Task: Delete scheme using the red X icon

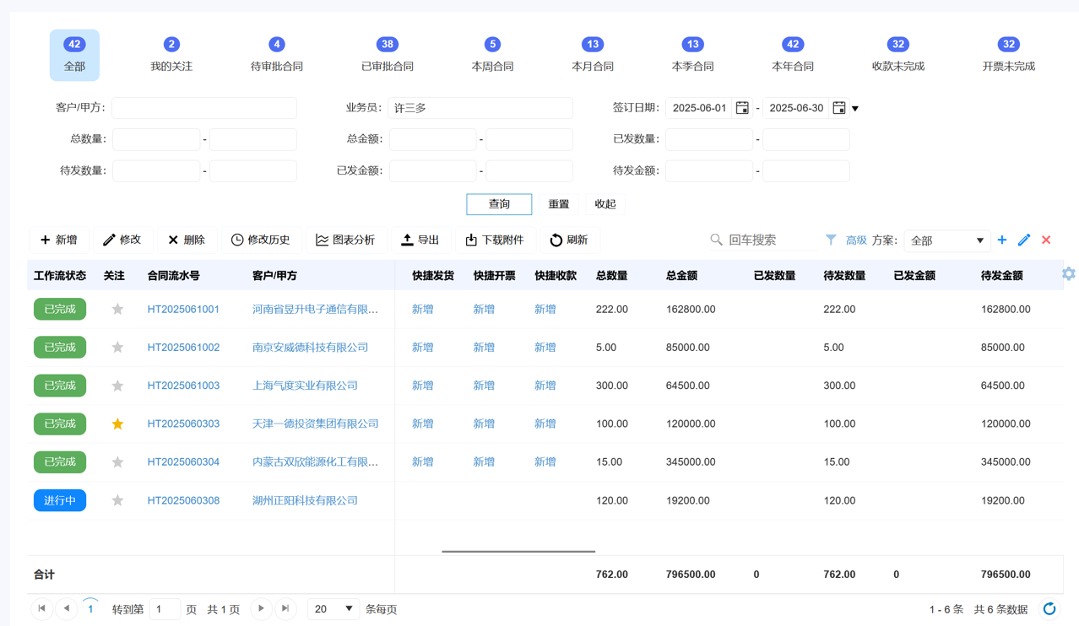Action: 1046,240
